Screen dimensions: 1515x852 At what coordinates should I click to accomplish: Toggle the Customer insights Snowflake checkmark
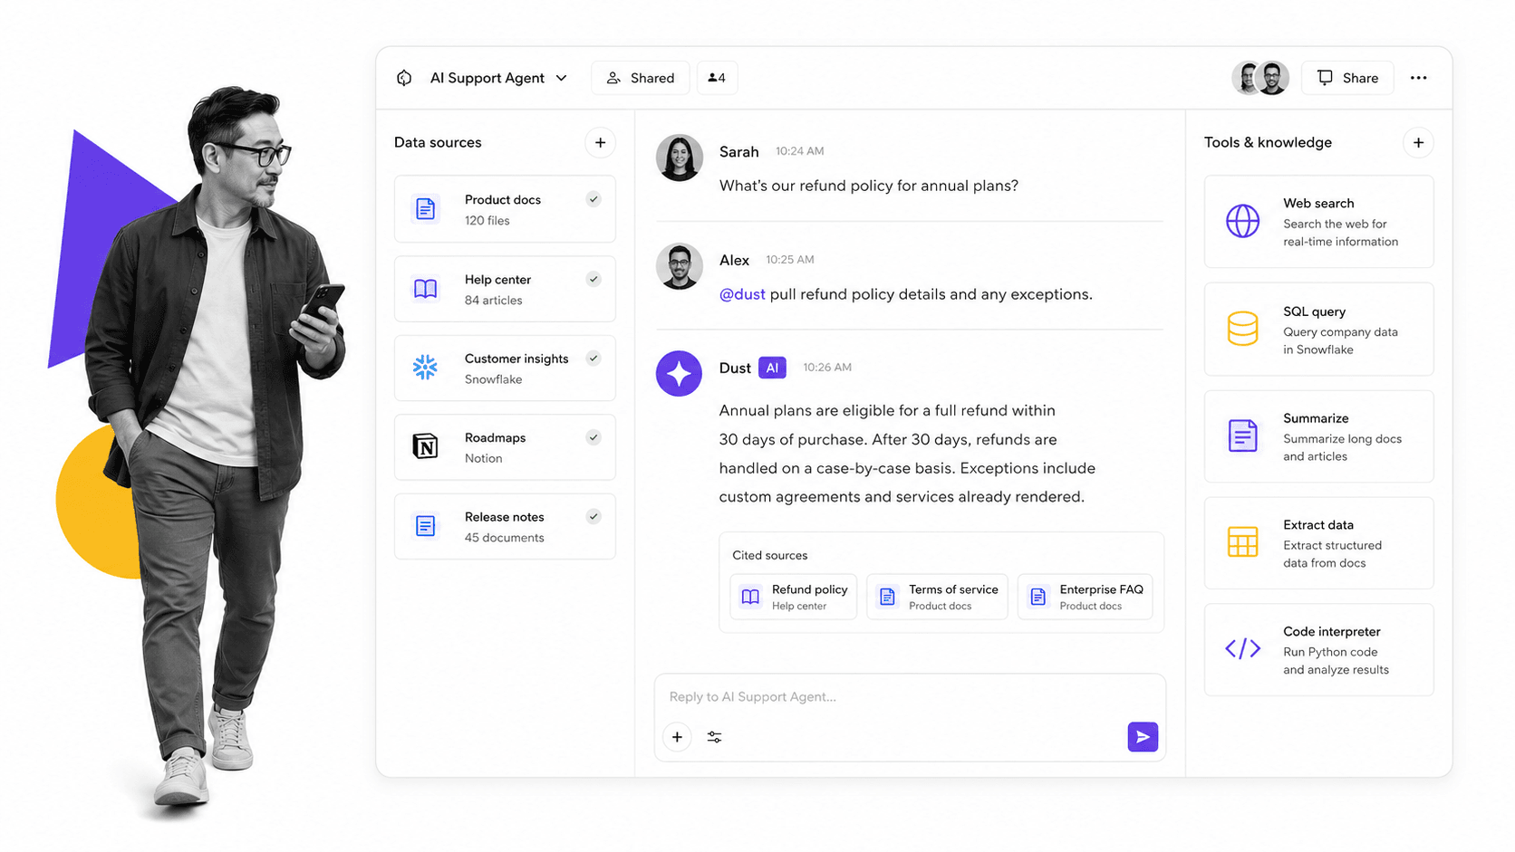tap(593, 359)
